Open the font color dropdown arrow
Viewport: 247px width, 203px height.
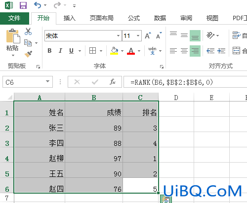139,51
